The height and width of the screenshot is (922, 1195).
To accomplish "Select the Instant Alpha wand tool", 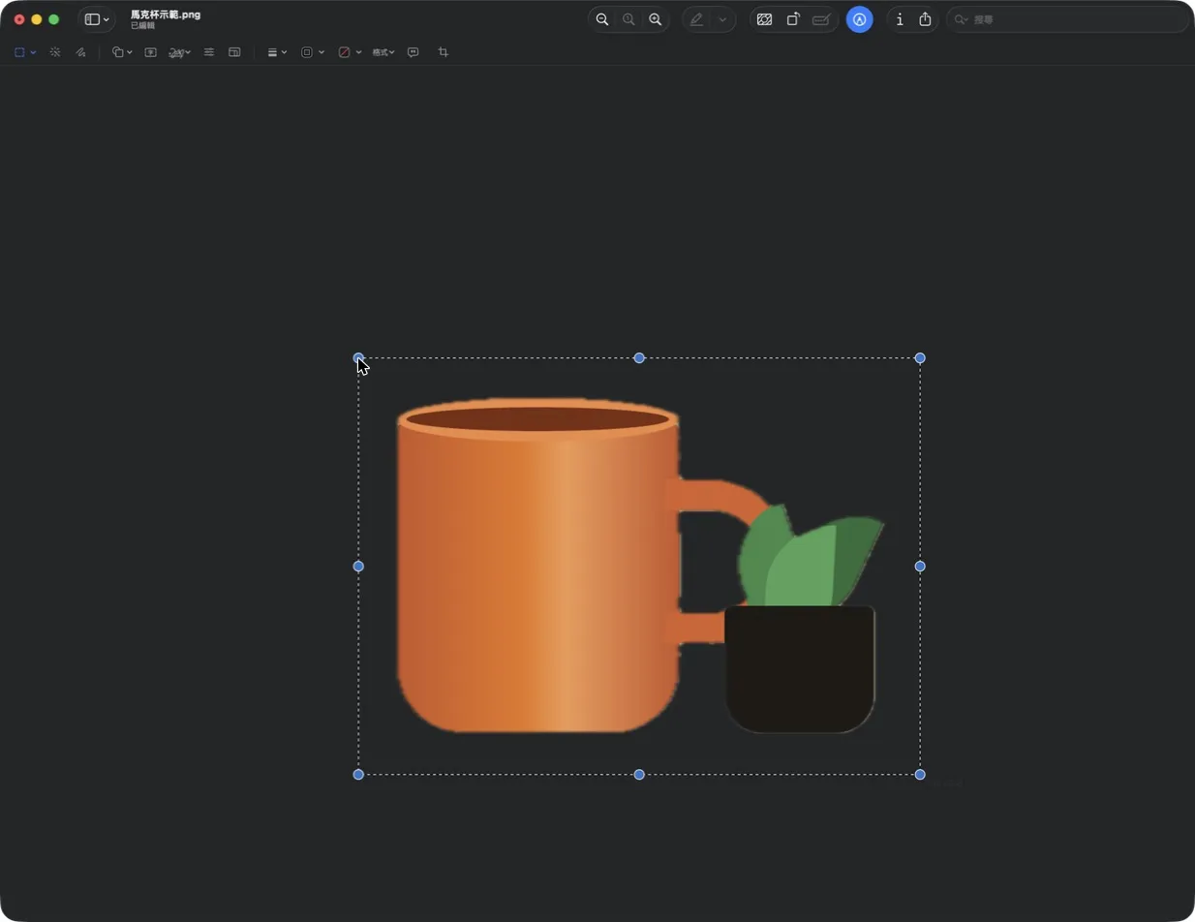I will click(55, 52).
